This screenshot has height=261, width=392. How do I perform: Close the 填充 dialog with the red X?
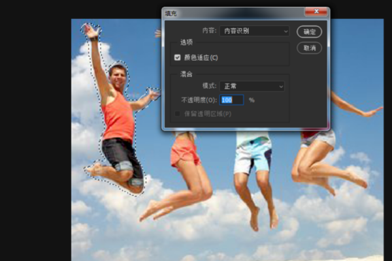pos(316,12)
